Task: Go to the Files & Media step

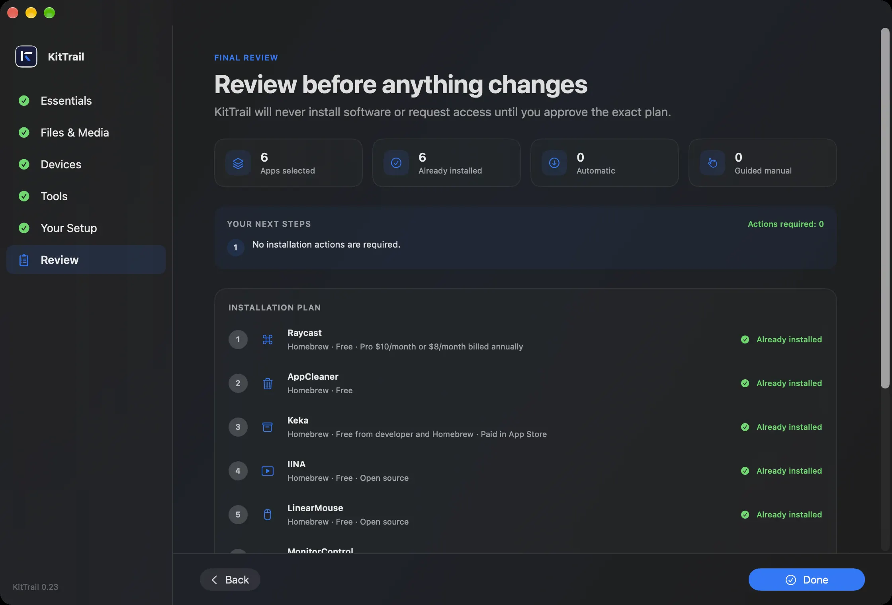Action: pyautogui.click(x=86, y=133)
